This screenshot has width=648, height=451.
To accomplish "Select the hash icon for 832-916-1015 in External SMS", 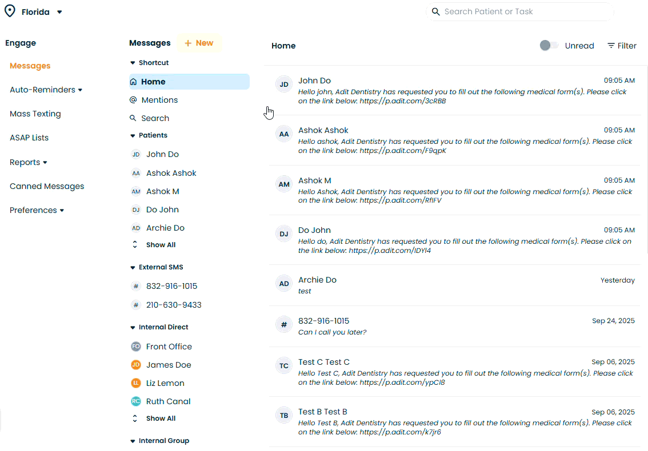I will [135, 287].
